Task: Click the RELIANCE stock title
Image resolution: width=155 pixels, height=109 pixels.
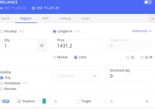Action: tap(9, 2)
